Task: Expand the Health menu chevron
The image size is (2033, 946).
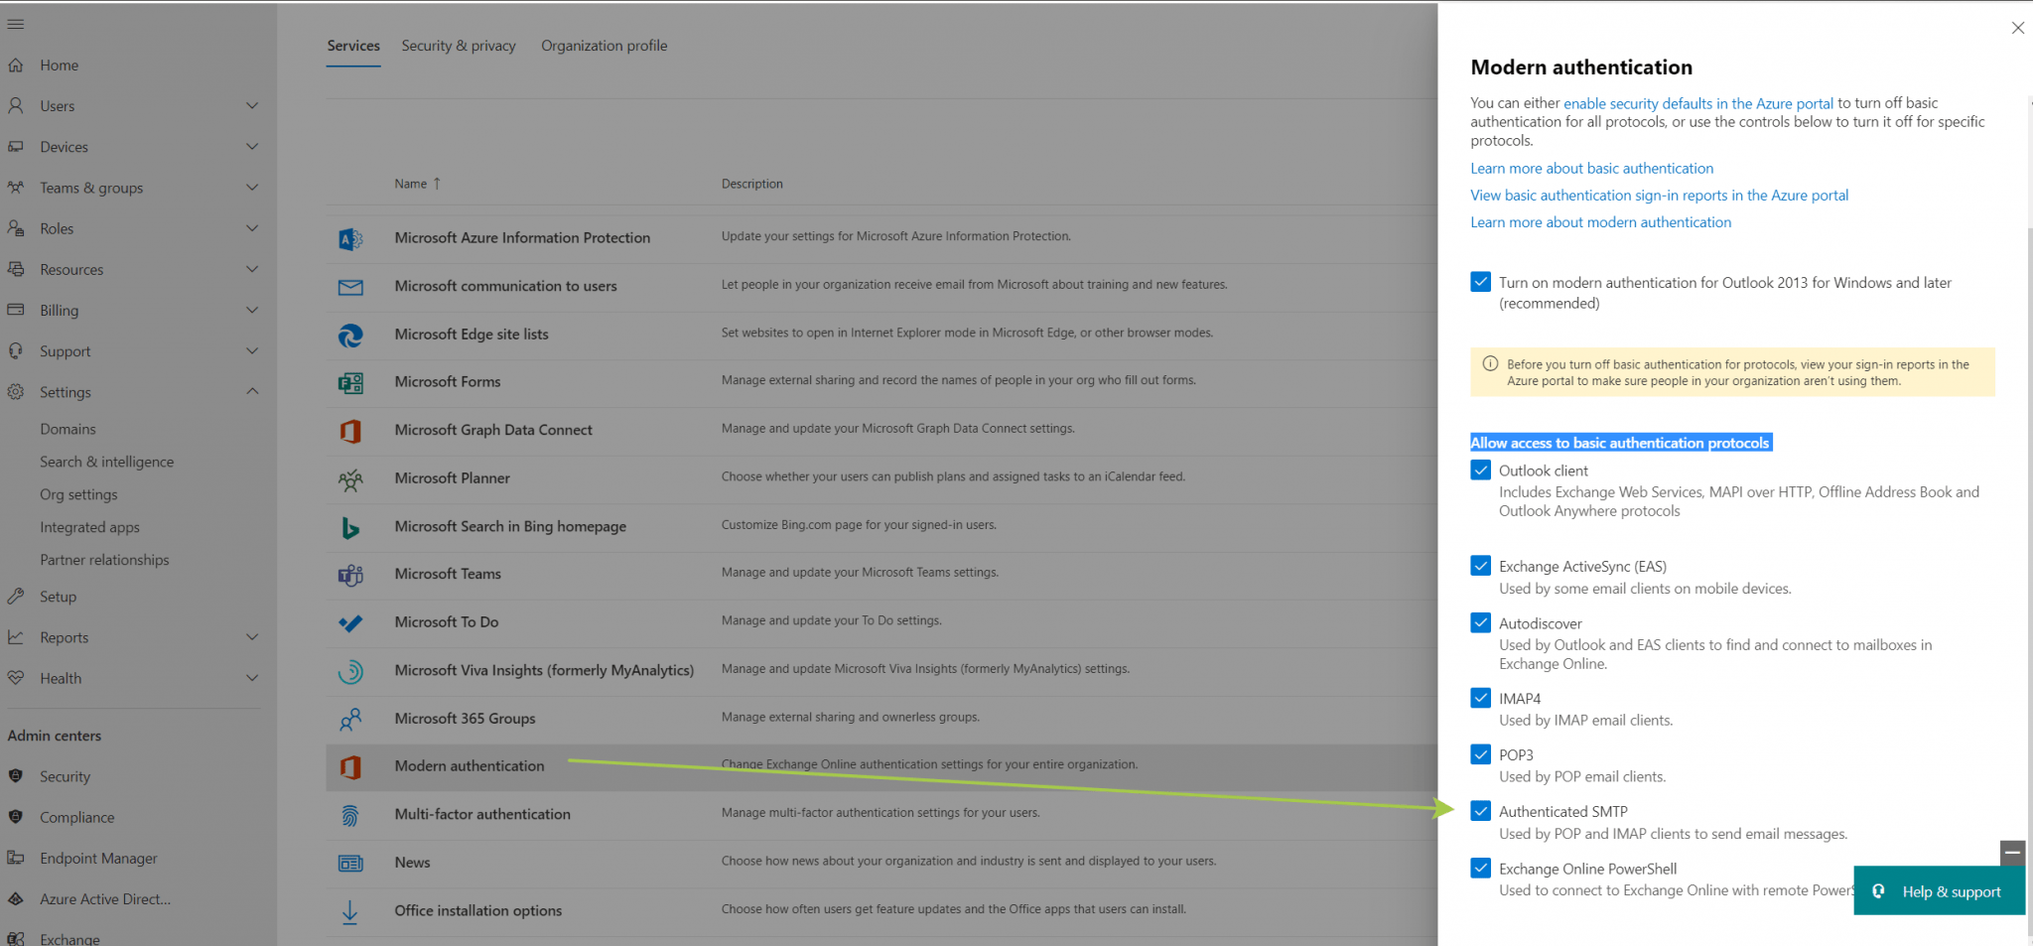Action: tap(252, 678)
